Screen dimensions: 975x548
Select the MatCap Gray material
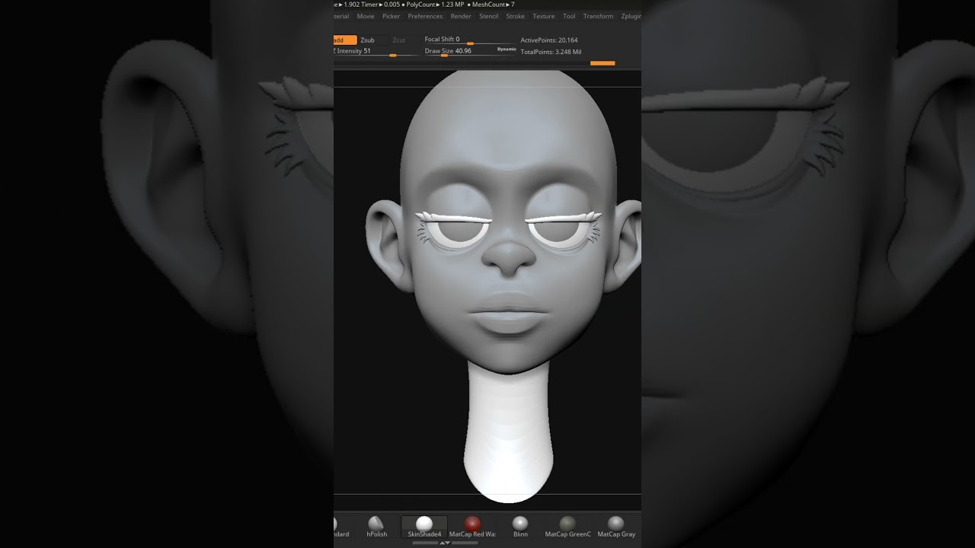coord(616,526)
